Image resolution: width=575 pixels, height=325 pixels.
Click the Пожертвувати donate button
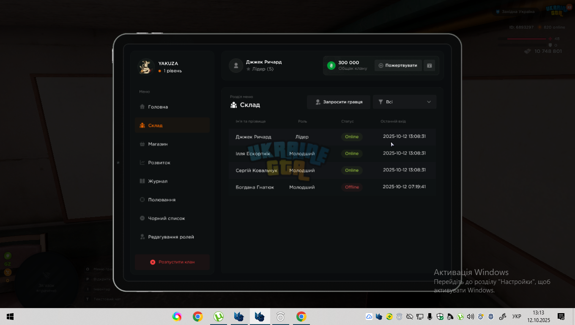[x=398, y=66]
